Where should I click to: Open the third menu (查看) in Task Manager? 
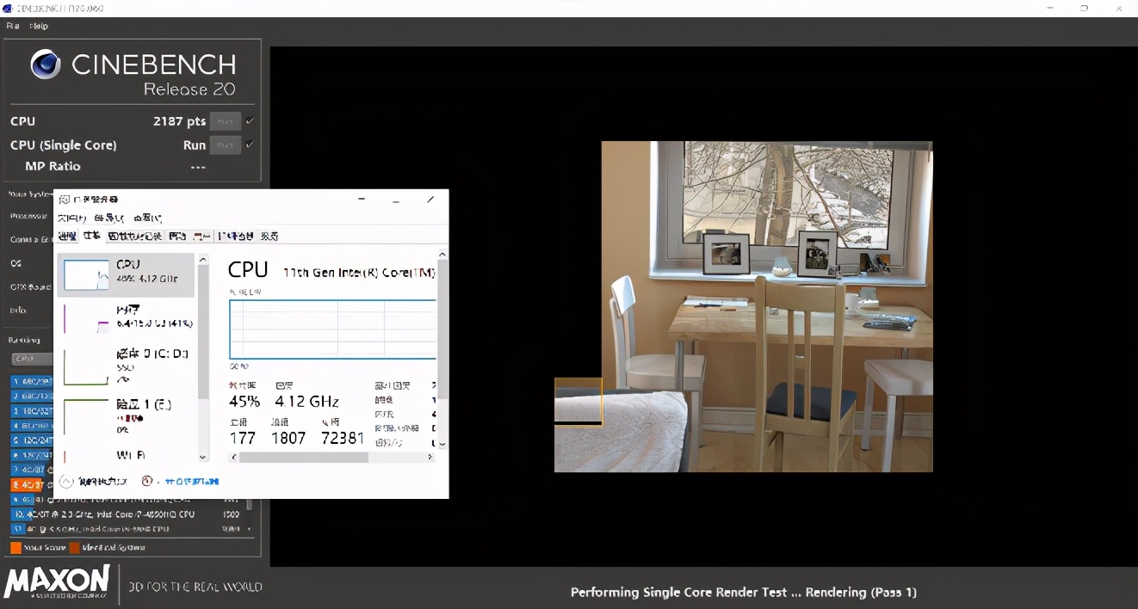pyautogui.click(x=146, y=218)
